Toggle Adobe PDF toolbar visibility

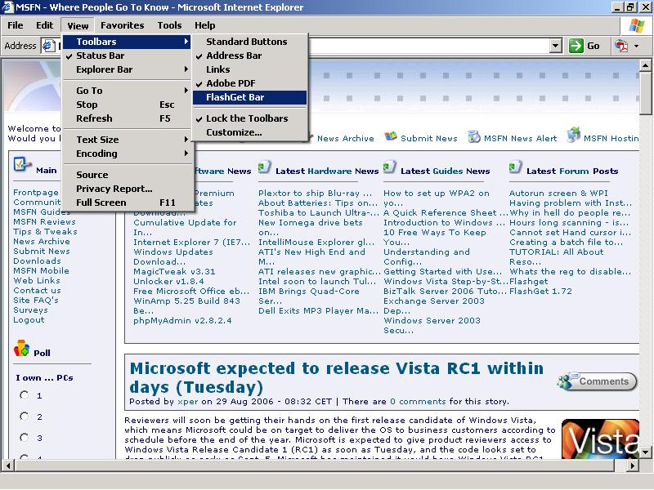point(249,83)
